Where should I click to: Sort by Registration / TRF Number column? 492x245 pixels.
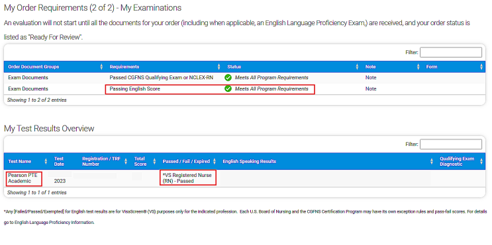(x=104, y=161)
